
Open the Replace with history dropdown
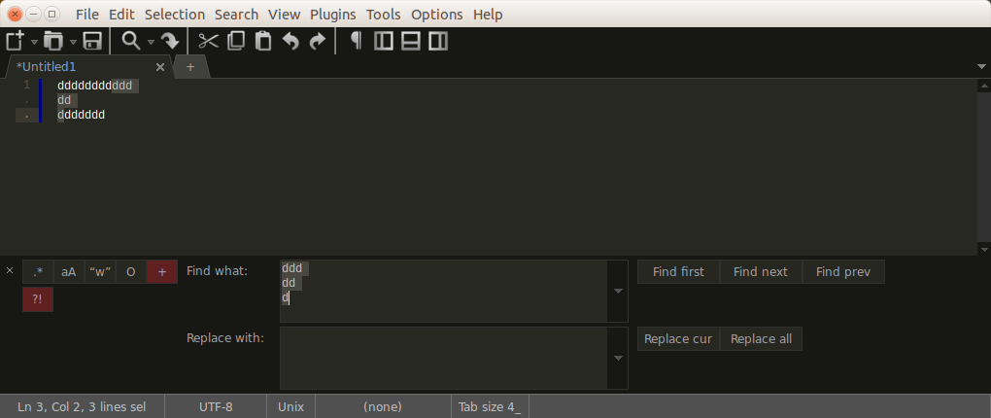(x=618, y=358)
